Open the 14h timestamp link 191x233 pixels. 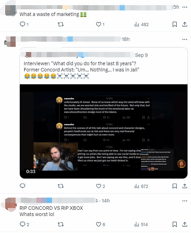(106, 201)
